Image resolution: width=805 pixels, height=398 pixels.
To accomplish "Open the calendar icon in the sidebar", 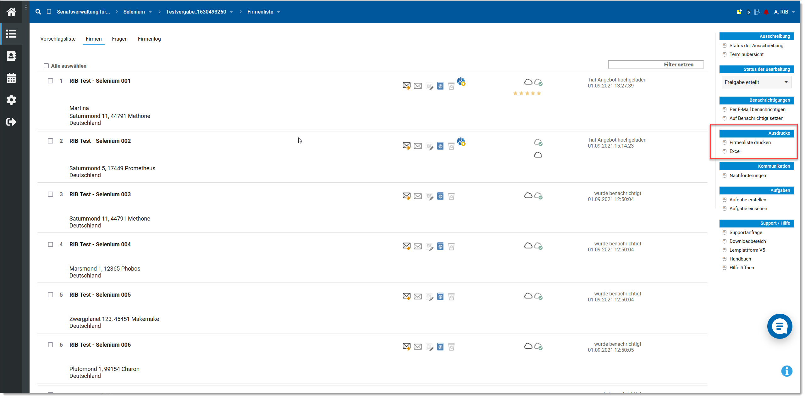I will 11,78.
